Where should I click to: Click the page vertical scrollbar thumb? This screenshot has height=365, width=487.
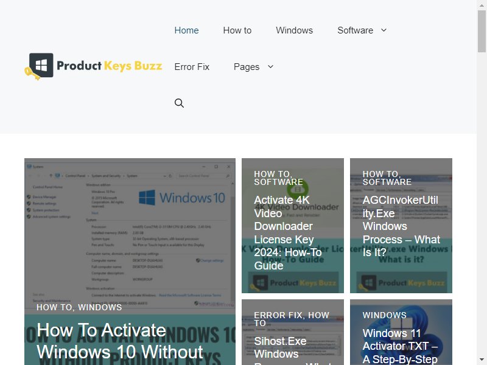[482, 31]
